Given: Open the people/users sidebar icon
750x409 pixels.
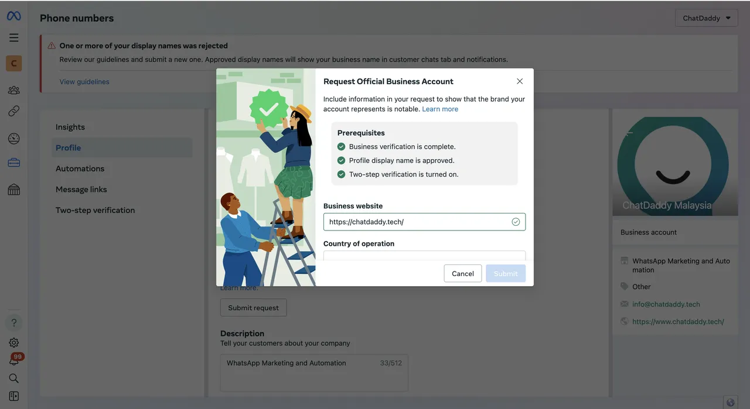Looking at the screenshot, I should (13, 90).
